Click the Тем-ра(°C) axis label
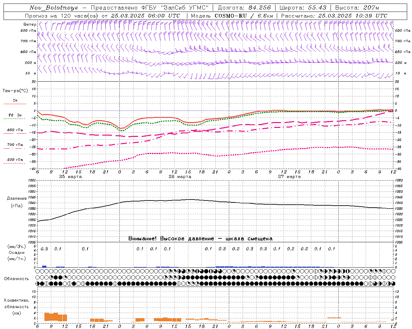The image size is (412, 329). [x=15, y=91]
